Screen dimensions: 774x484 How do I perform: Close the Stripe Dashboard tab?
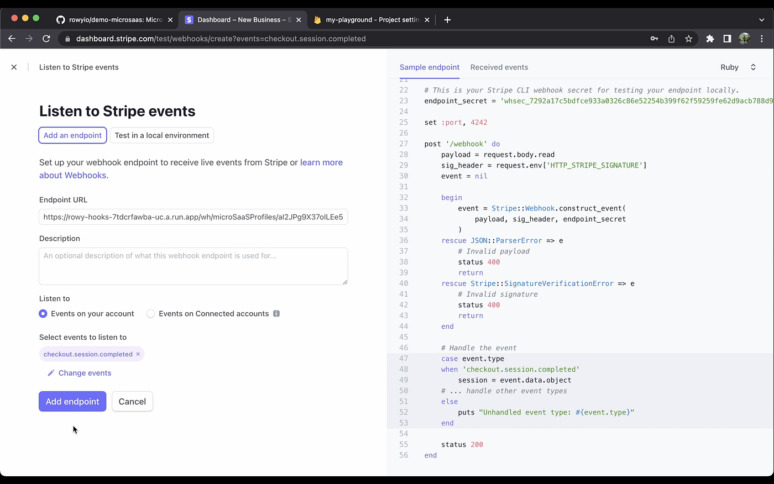click(x=299, y=20)
